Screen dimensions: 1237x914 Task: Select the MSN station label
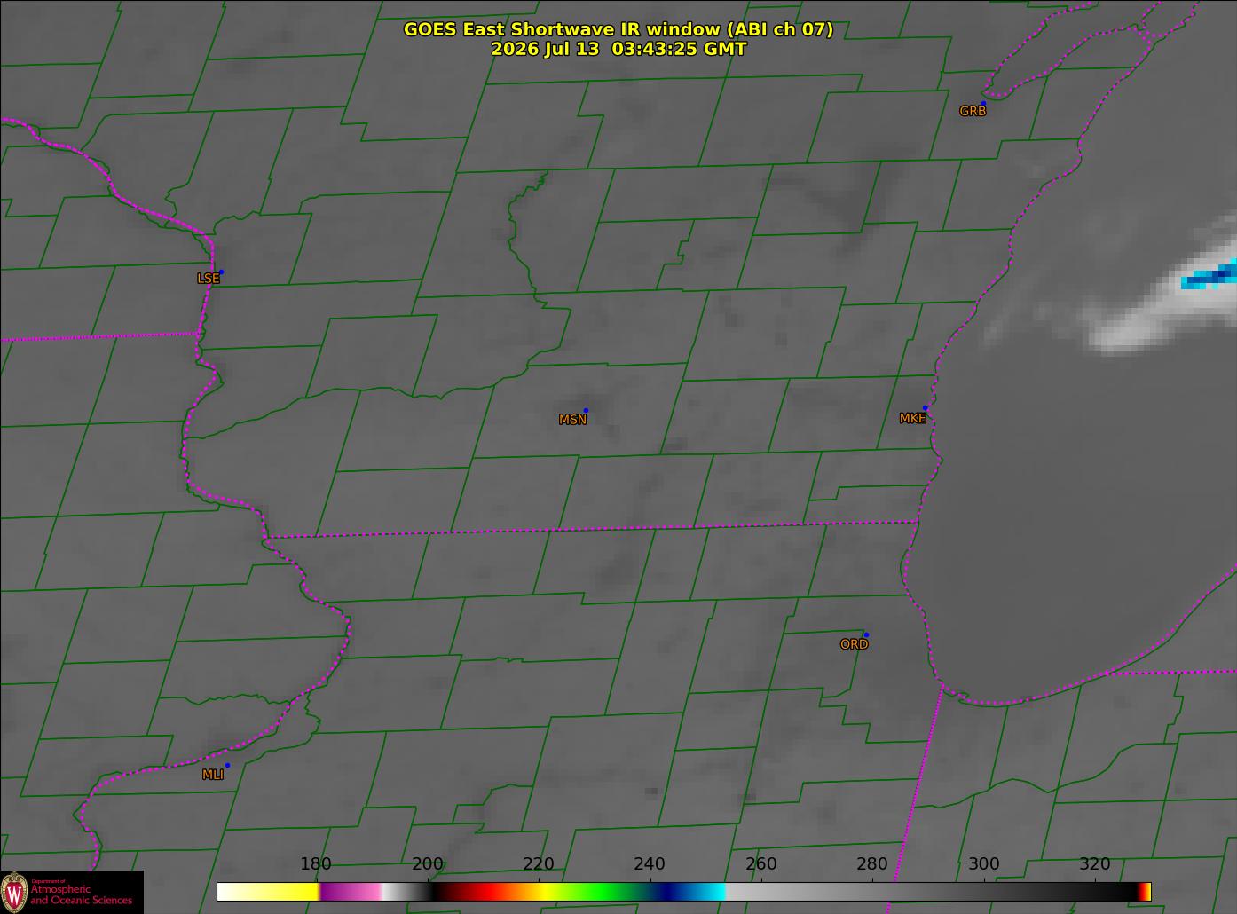[572, 420]
